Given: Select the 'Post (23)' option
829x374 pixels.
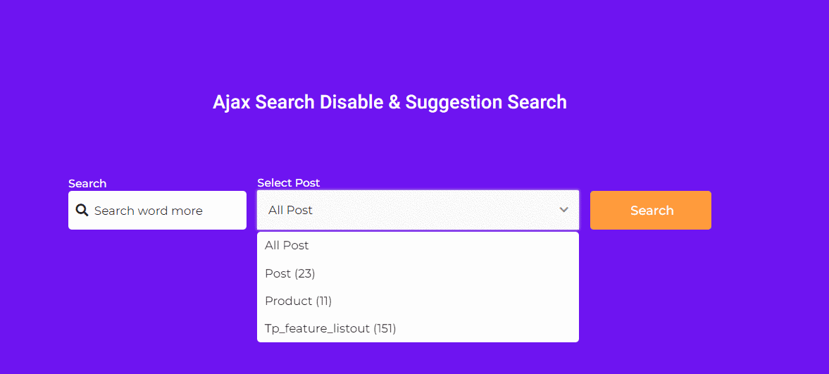Looking at the screenshot, I should (418, 273).
